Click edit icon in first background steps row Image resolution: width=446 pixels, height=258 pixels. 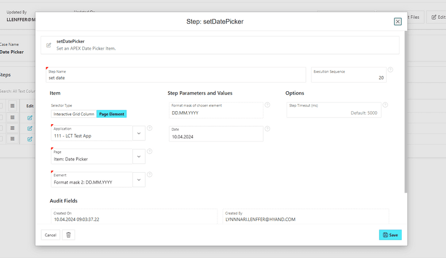(x=30, y=118)
